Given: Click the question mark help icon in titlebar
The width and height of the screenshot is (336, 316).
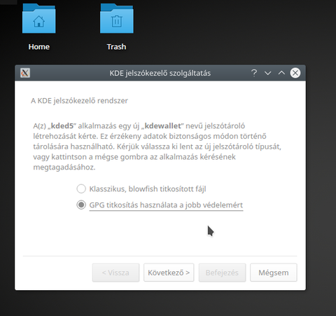Looking at the screenshot, I should [254, 73].
